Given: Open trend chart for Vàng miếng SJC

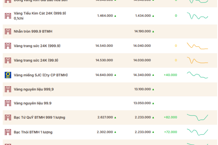Looking at the screenshot, I should coord(197,75).
